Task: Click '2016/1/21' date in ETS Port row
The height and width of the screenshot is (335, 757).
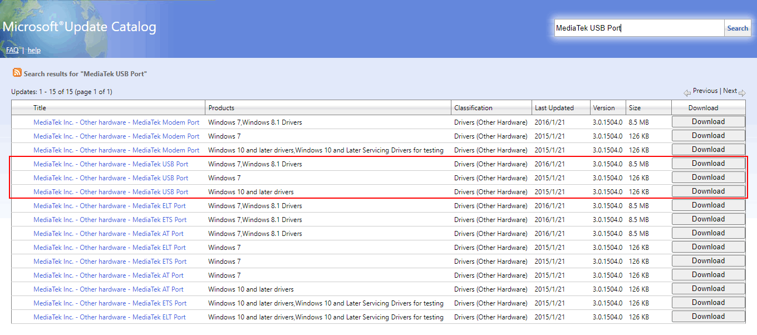Action: point(551,220)
